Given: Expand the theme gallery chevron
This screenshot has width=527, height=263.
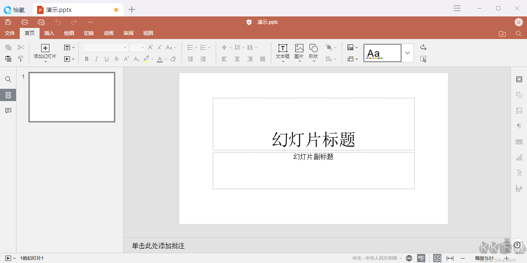Looking at the screenshot, I should (408, 53).
